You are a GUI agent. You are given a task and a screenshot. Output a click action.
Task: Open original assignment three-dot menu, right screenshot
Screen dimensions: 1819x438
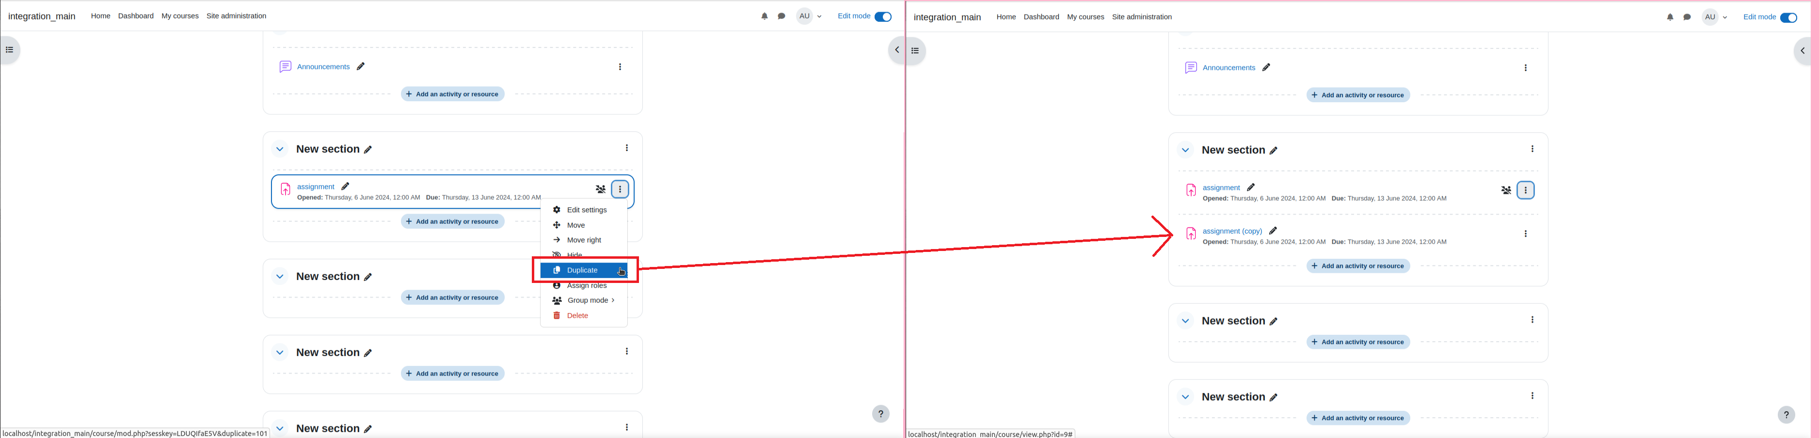(1525, 190)
